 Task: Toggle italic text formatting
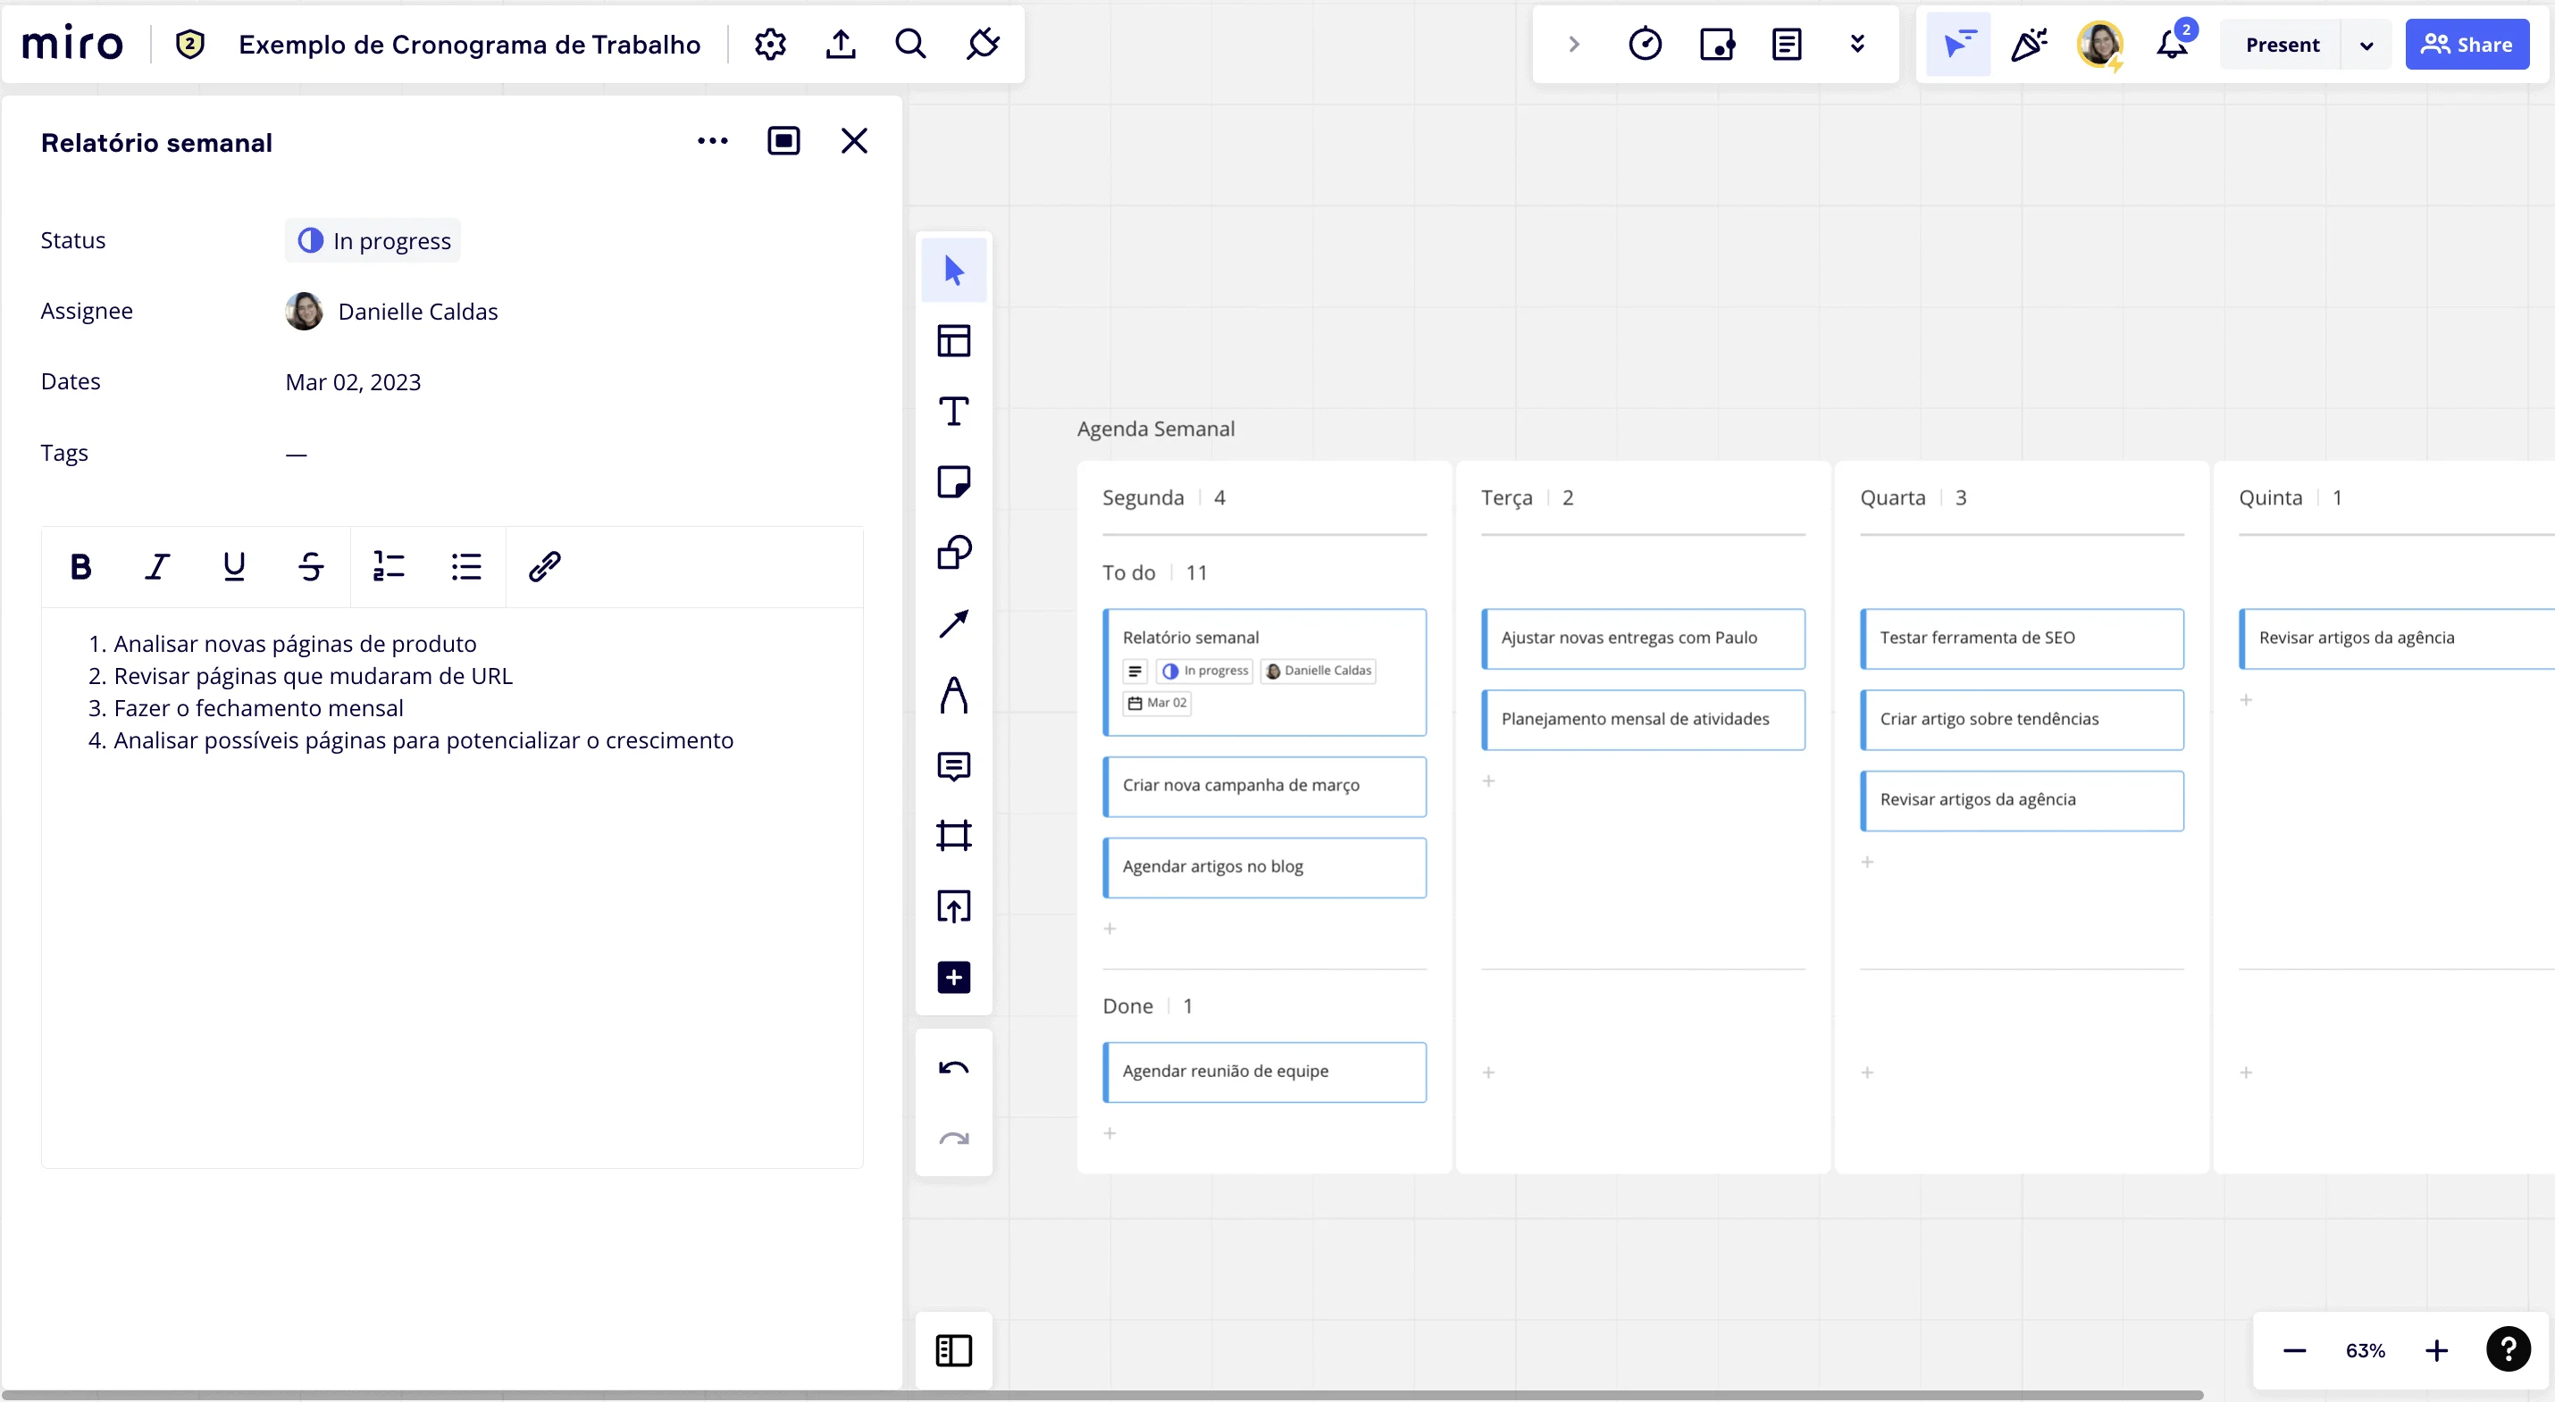click(x=156, y=567)
